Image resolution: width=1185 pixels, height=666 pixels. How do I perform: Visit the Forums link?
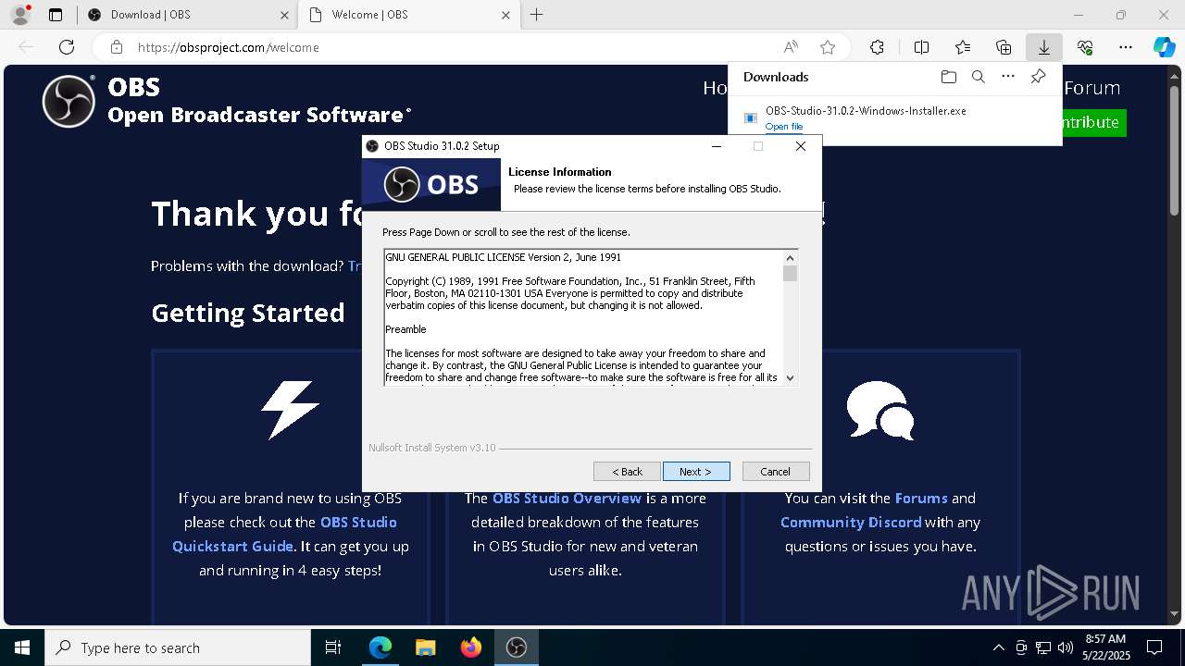pyautogui.click(x=921, y=498)
